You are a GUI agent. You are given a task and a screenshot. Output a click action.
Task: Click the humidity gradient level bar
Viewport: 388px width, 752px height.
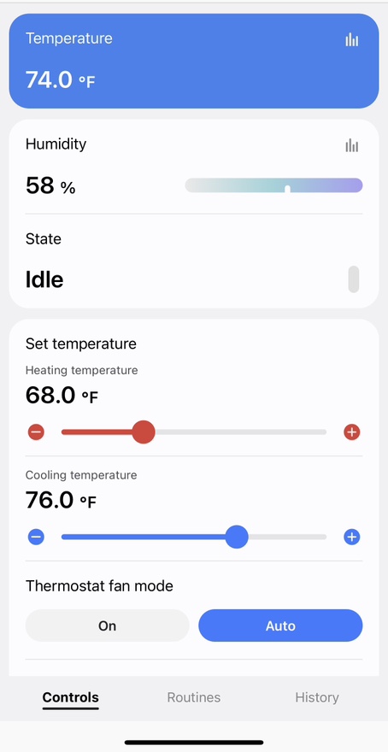273,185
